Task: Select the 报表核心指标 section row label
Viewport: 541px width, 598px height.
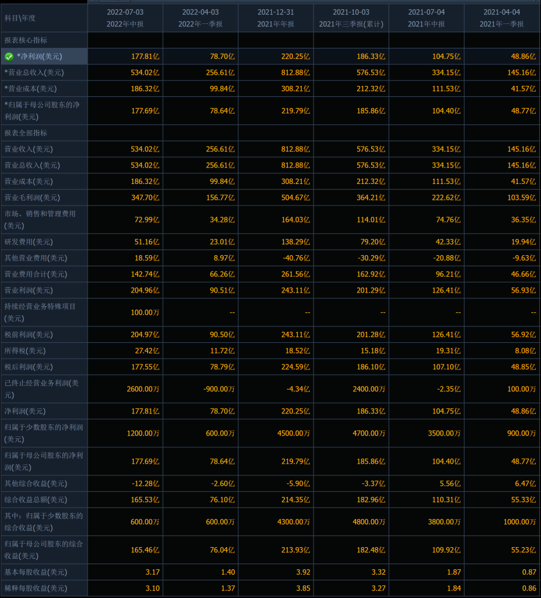Action: [26, 40]
